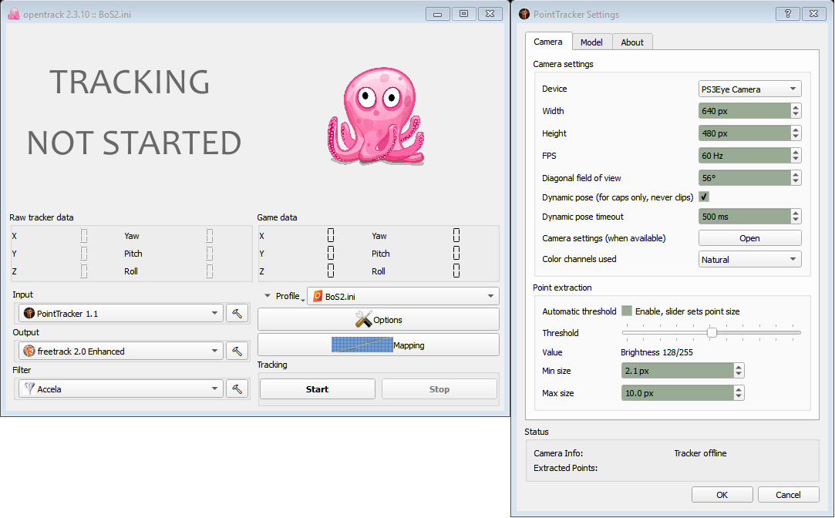
Task: Click the 'Brightness 128/255' value text
Action: pos(657,352)
